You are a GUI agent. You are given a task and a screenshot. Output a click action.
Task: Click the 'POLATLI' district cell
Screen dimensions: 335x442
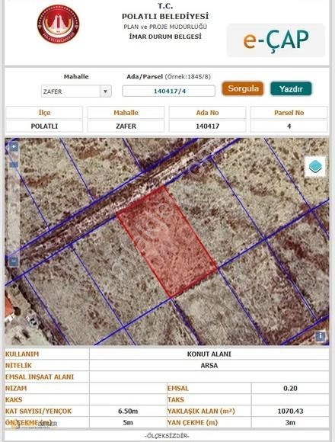pos(44,126)
